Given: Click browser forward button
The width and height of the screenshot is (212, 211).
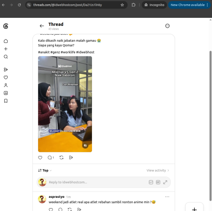Looking at the screenshot, I should click(x=11, y=5).
